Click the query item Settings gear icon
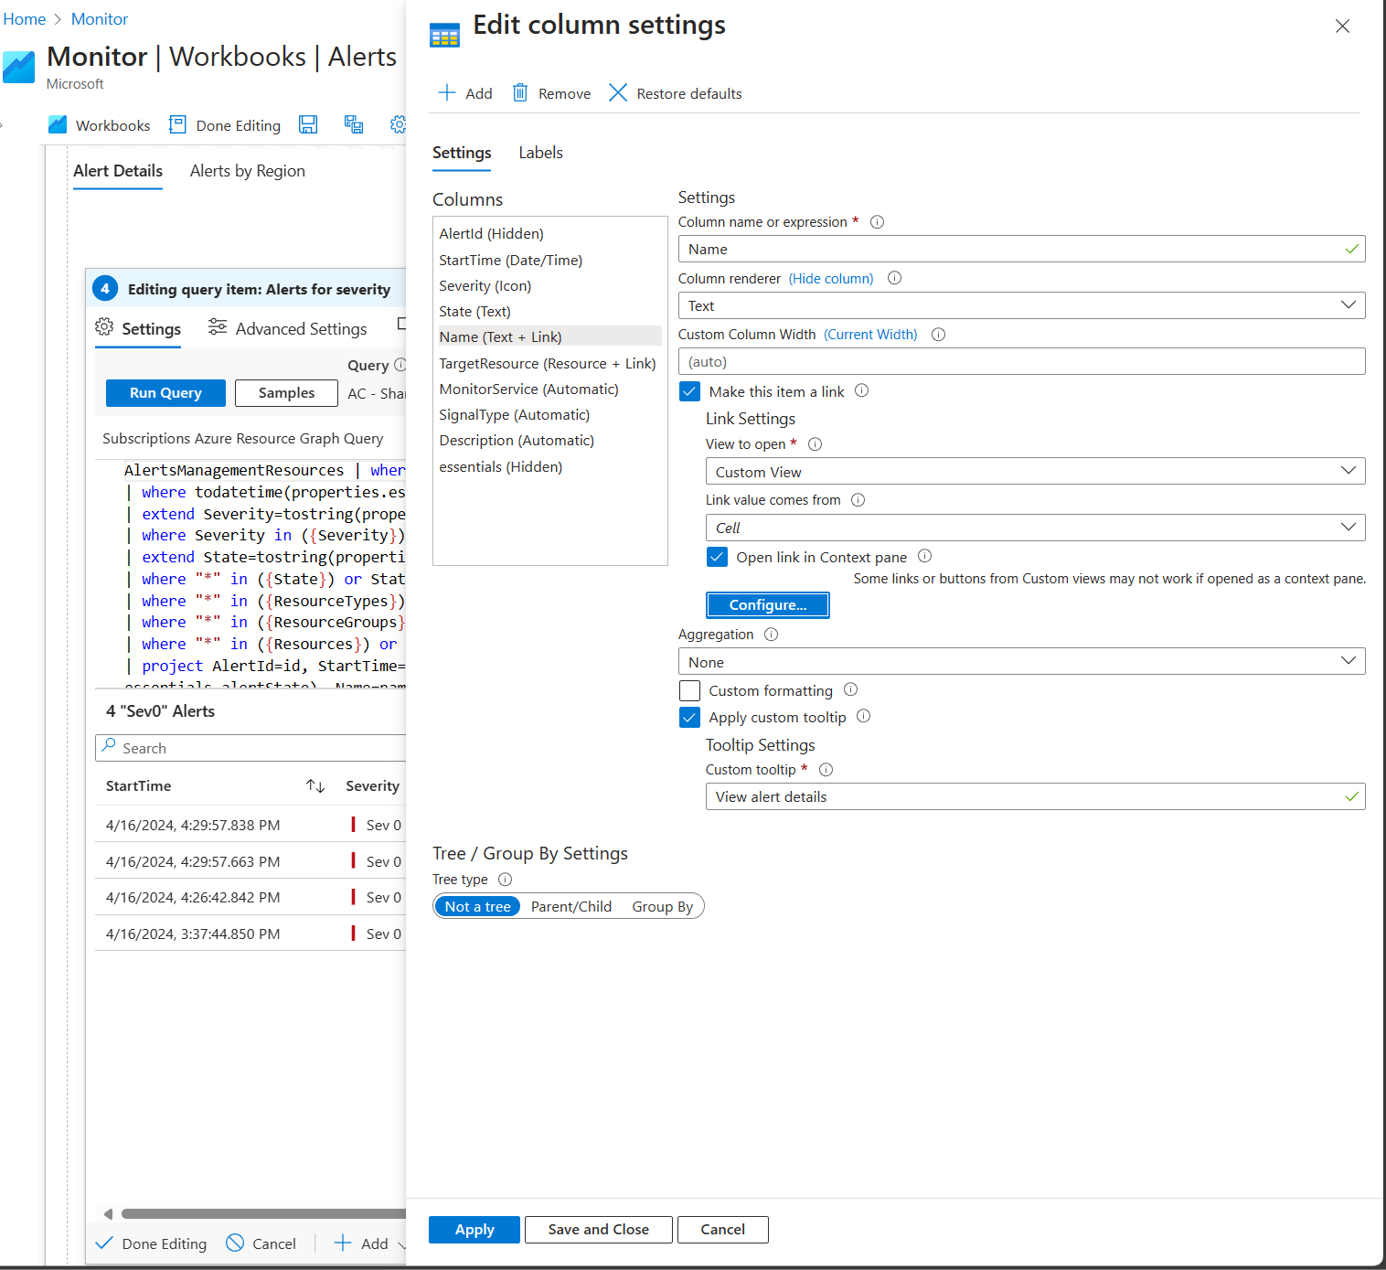 105,327
